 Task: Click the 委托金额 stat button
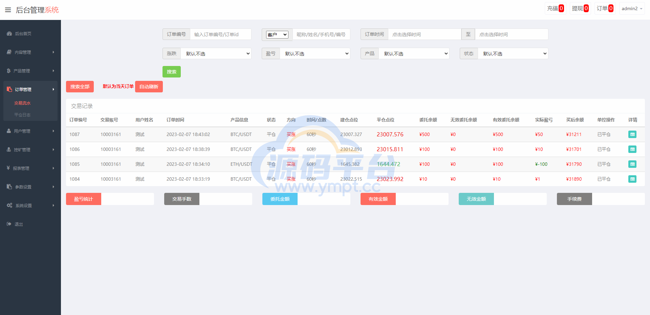tap(280, 199)
